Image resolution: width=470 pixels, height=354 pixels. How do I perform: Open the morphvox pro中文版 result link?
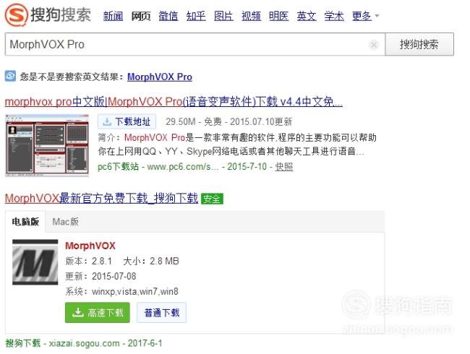(x=174, y=102)
